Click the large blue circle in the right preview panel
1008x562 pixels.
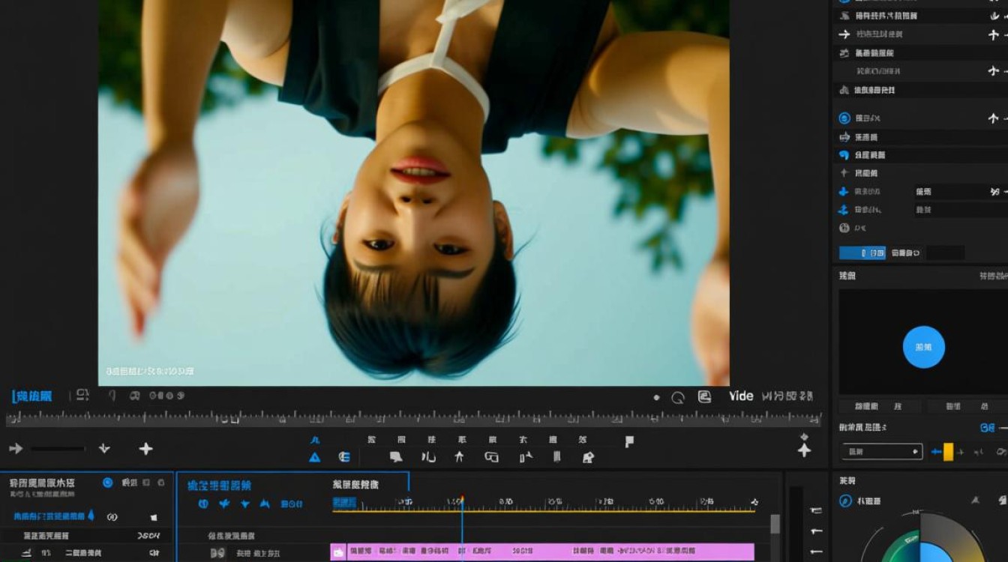[x=923, y=347]
